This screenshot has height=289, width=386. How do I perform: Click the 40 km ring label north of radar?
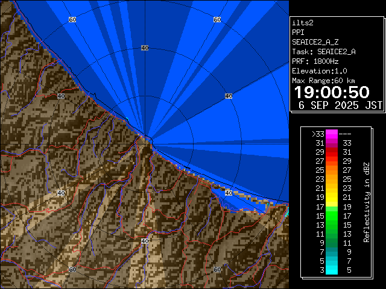click(x=145, y=48)
